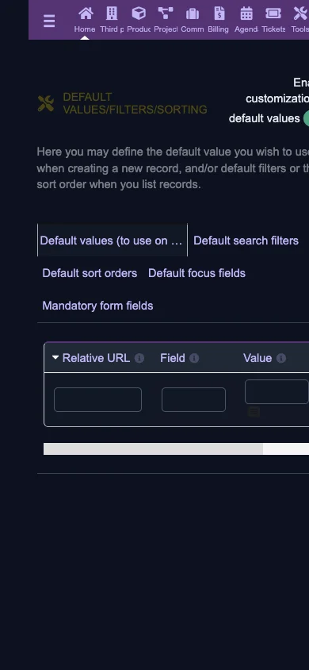Click info icon next to Value
Viewport: 309px width, 670px height.
[281, 358]
